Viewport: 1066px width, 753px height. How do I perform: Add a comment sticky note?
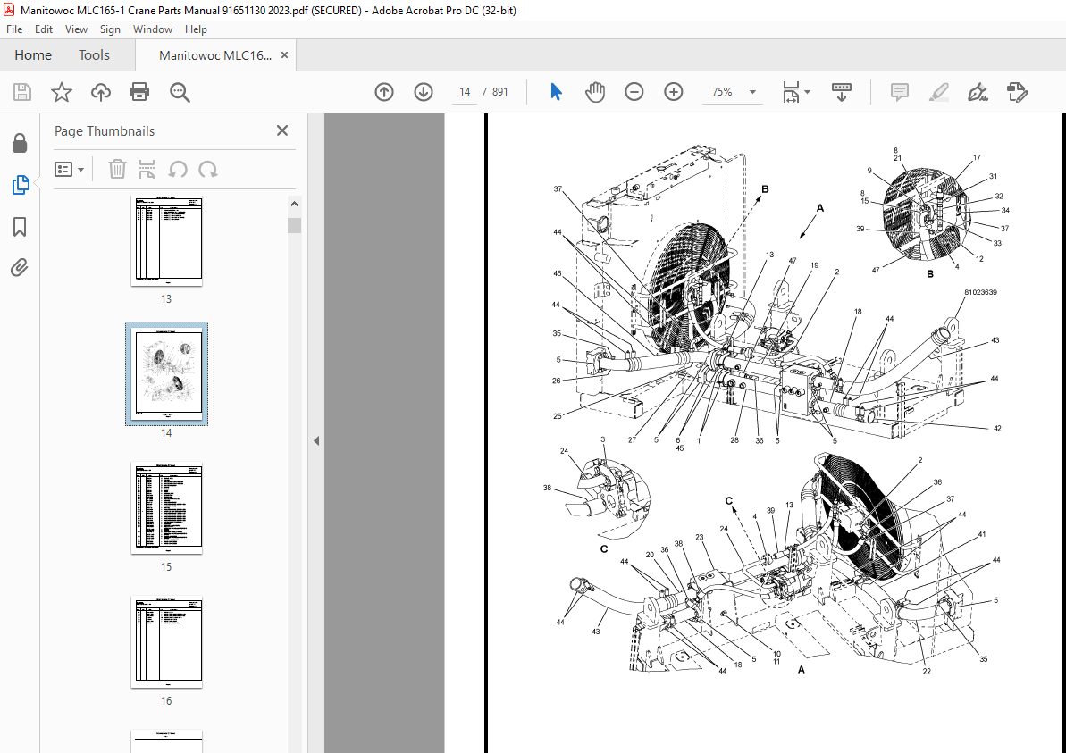(900, 92)
